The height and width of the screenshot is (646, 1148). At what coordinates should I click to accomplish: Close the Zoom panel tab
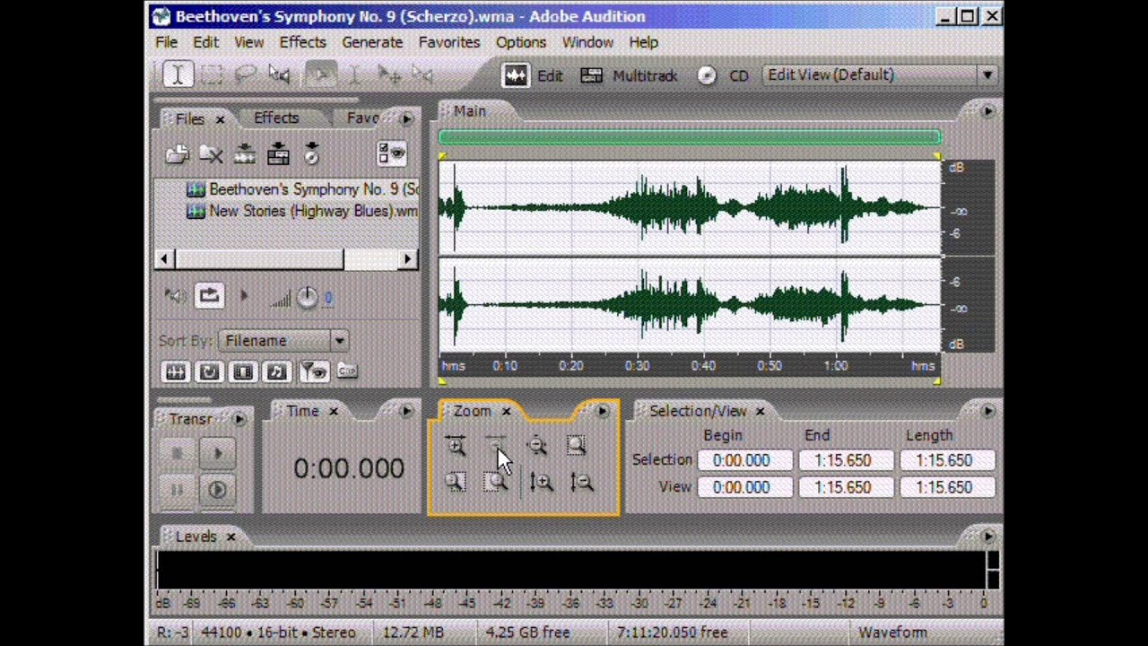point(506,412)
